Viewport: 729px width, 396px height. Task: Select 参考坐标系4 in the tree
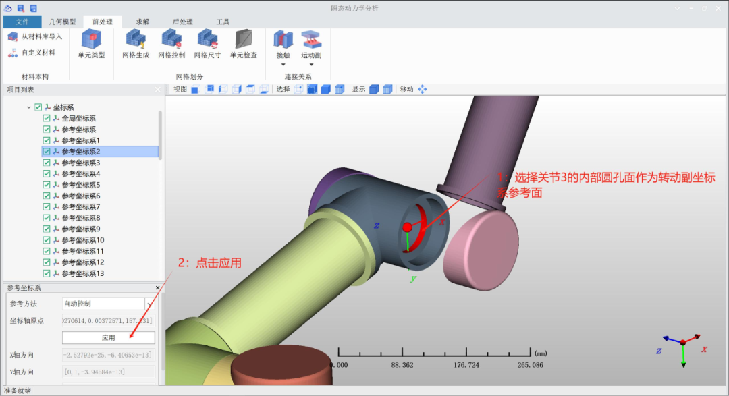click(x=81, y=174)
